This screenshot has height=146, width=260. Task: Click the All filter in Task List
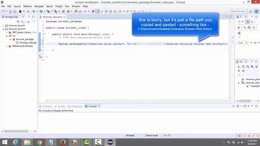pyautogui.click(x=255, y=43)
